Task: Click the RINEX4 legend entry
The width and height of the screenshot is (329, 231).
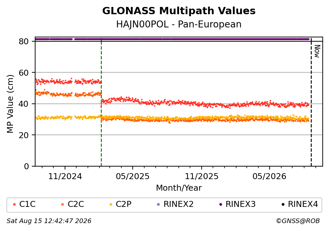Action: click(299, 204)
